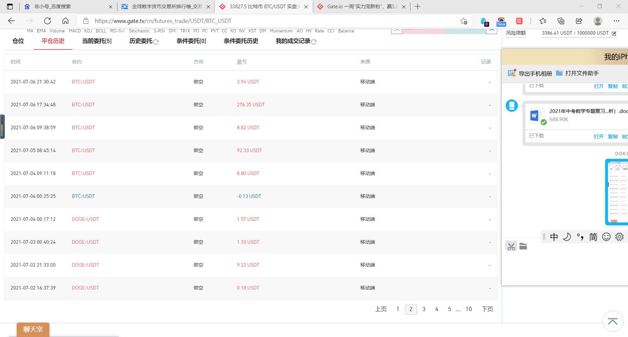Open the tab actions menu icon
Screen dimensions: 628x337
(10, 7)
